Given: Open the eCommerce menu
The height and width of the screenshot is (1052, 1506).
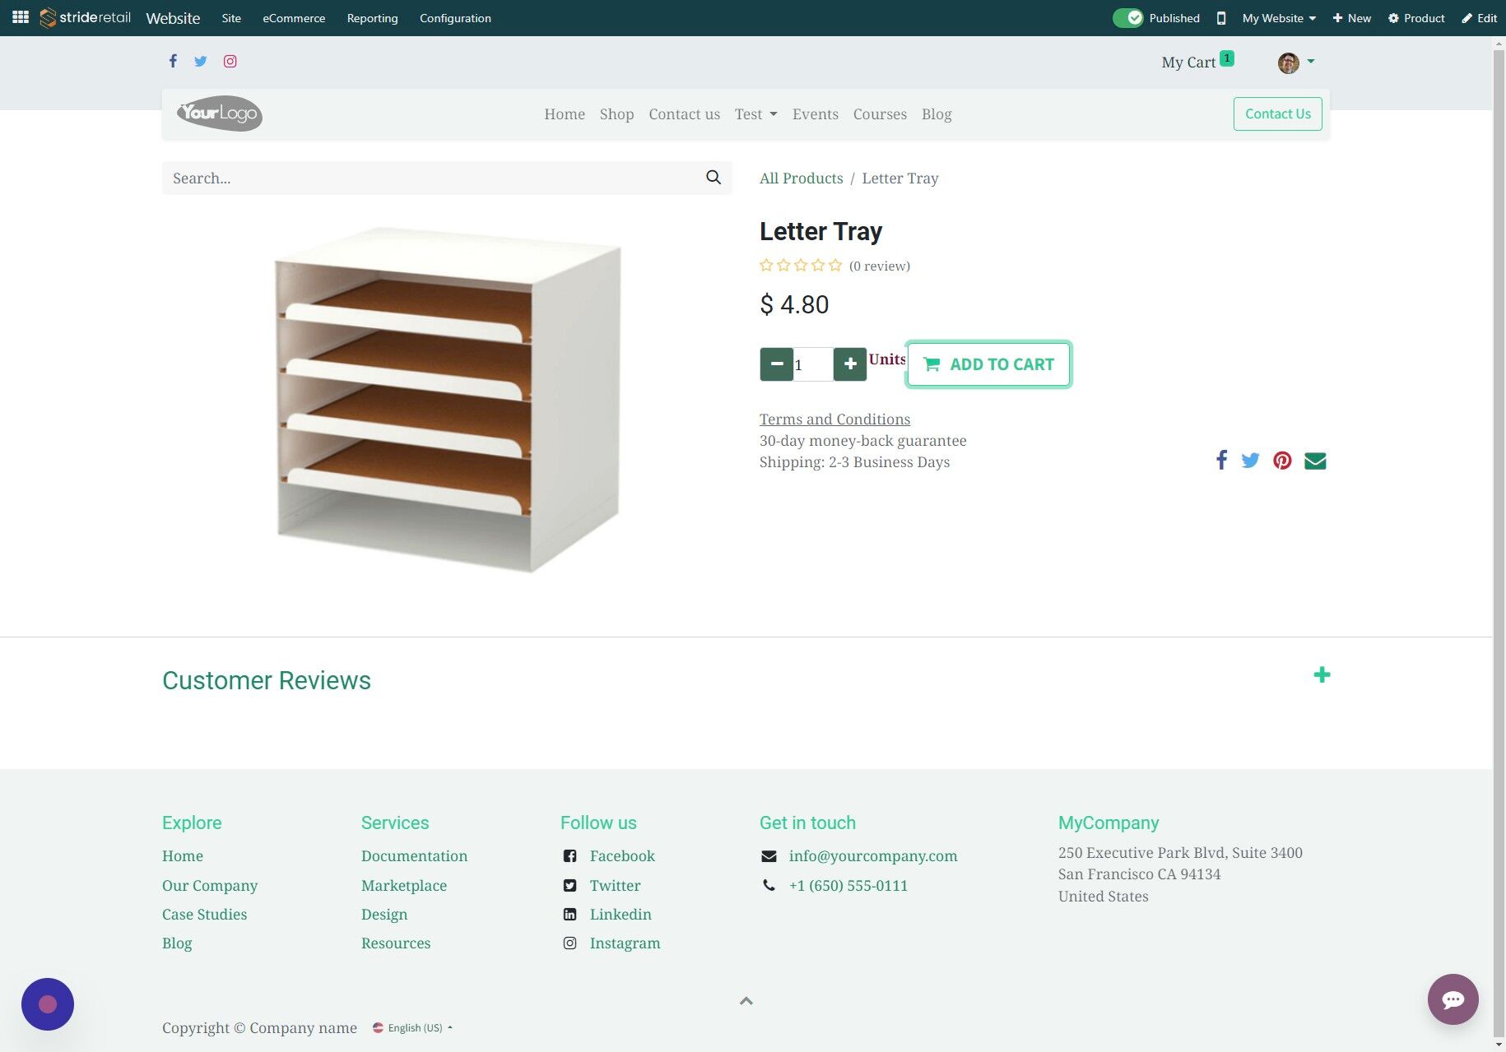Looking at the screenshot, I should coord(293,17).
